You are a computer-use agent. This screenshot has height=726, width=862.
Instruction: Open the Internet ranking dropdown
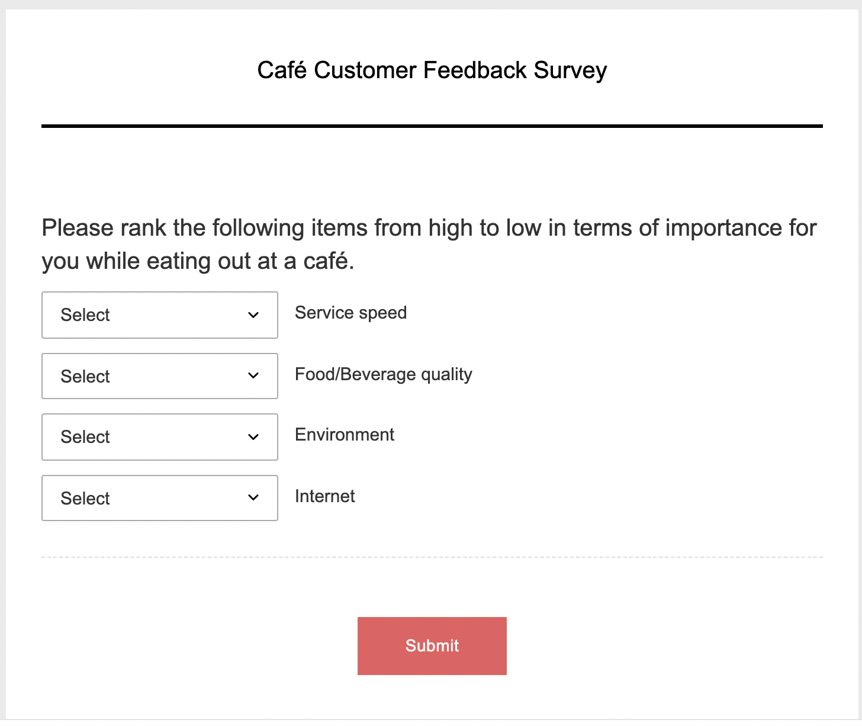[x=159, y=498]
